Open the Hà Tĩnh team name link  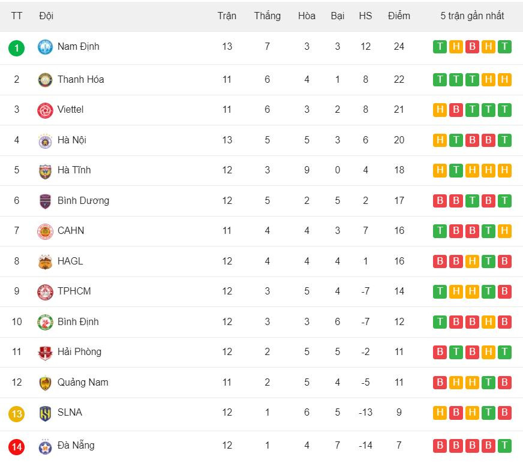(x=74, y=170)
